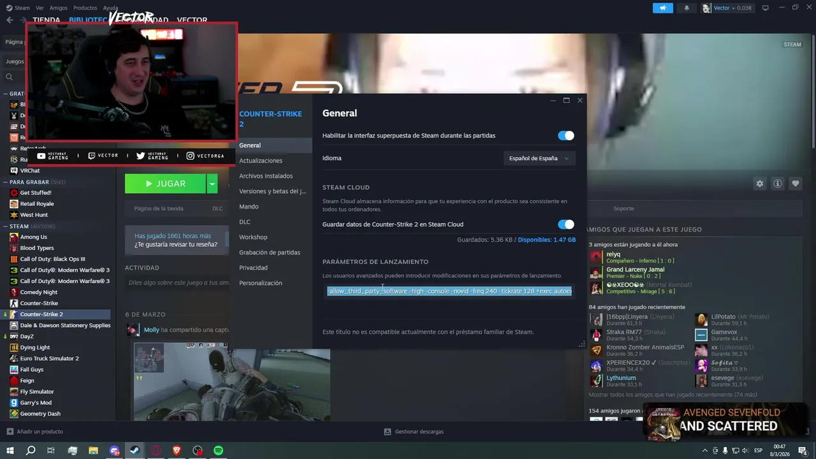Toggle Steam Cloud saving for Counter-Strike 2

coord(566,224)
